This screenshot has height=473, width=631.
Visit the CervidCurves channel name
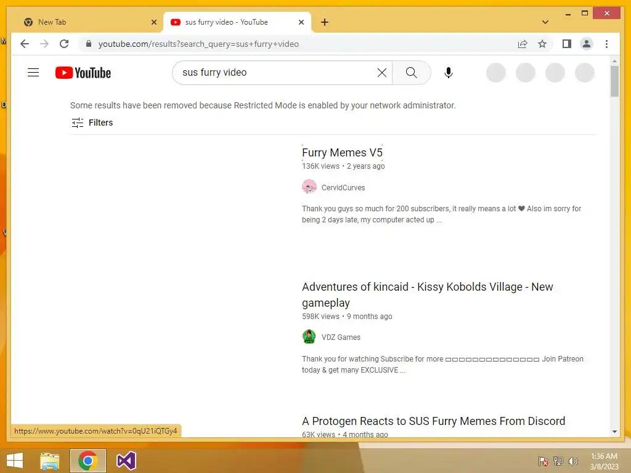point(343,187)
